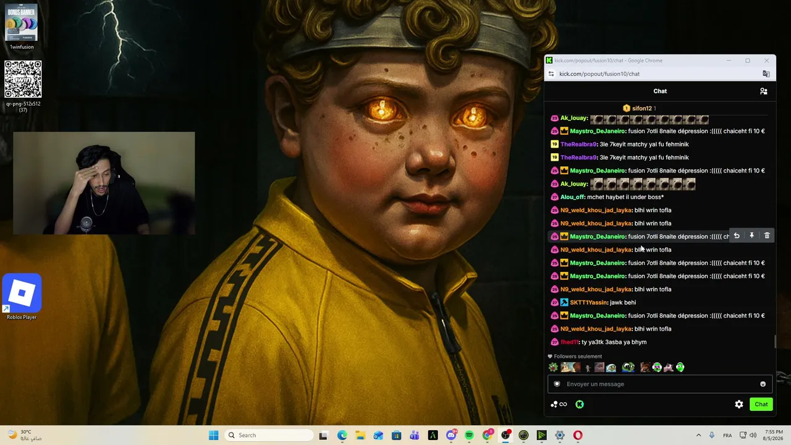
Task: Pin the hovered chat message
Action: 751,236
